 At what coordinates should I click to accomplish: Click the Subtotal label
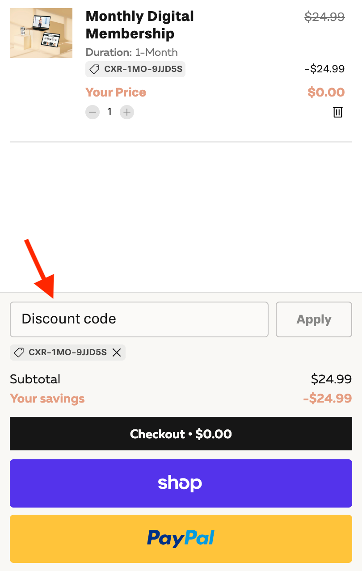point(35,379)
